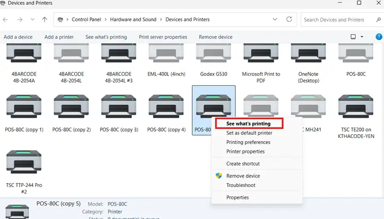This screenshot has height=219, width=384.
Task: Click Add a printer in toolbar
Action: pos(59,37)
